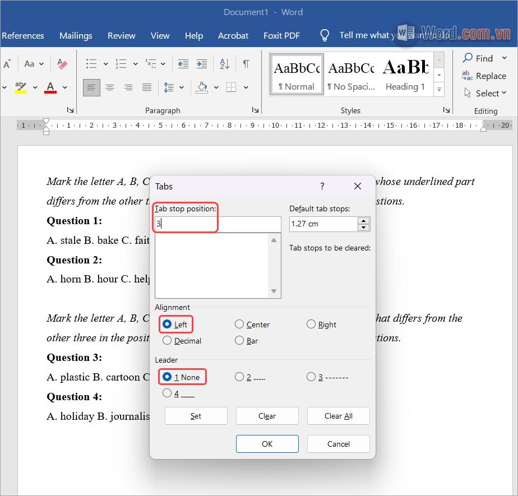Screen dimensions: 518x496
Task: Open the Numbering dropdown arrow
Action: tap(136, 64)
